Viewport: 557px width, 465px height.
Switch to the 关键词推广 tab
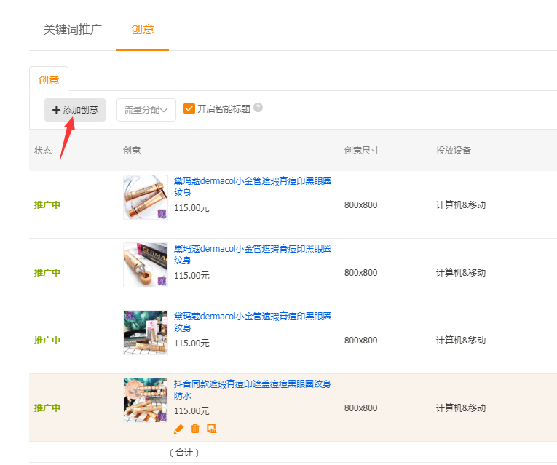click(x=73, y=30)
